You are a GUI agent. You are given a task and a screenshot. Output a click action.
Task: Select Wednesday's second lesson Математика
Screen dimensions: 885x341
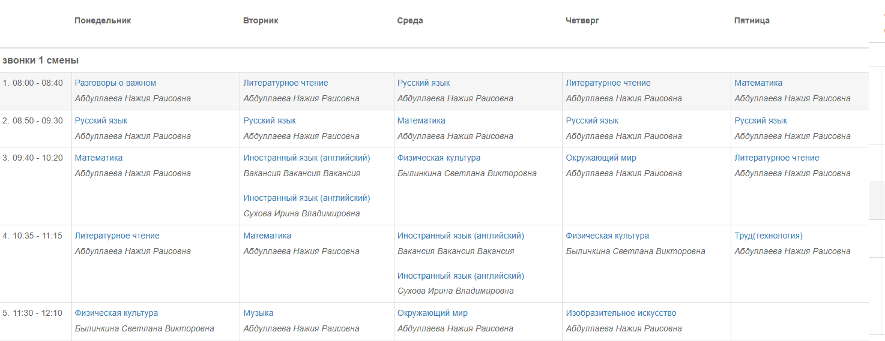[421, 120]
